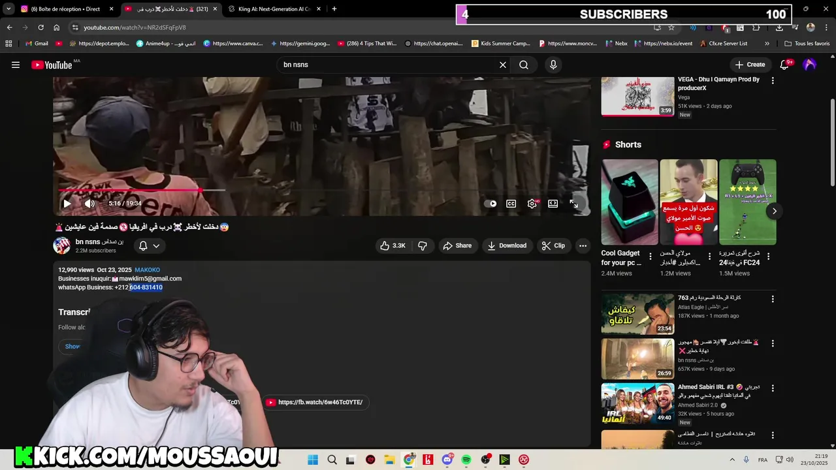Open YouTube notifications bell
Image resolution: width=836 pixels, height=470 pixels.
coord(785,65)
